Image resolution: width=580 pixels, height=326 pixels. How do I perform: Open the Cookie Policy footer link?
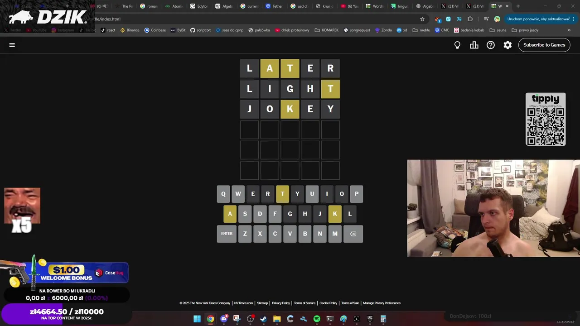pyautogui.click(x=328, y=303)
